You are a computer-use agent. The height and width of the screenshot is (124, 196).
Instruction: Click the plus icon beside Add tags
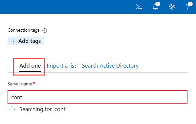13,41
